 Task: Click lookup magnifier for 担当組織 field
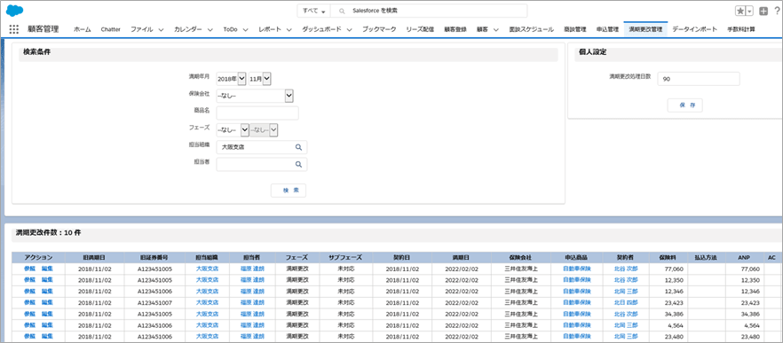tap(298, 147)
